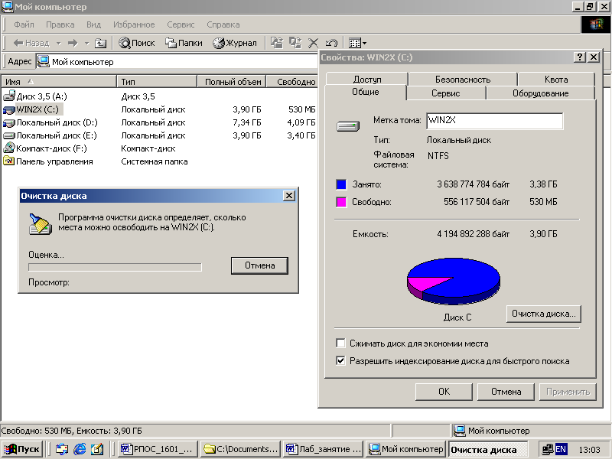Go back with the Назад arrow
The height and width of the screenshot is (459, 612).
coord(31,43)
